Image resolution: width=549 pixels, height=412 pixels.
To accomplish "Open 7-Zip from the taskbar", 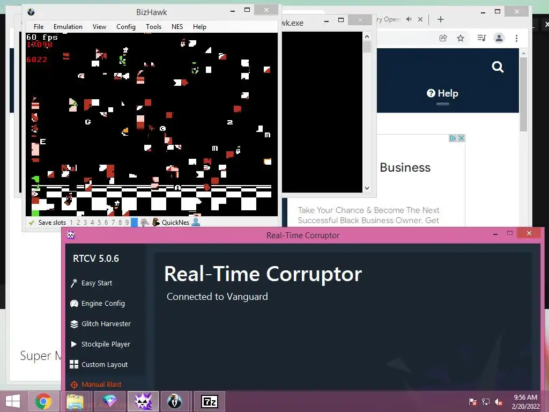I will click(210, 401).
